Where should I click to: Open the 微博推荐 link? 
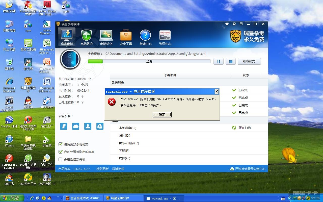point(118,169)
